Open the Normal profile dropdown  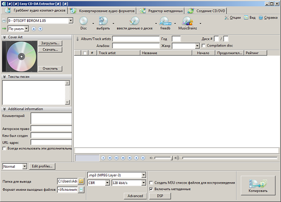25,166
